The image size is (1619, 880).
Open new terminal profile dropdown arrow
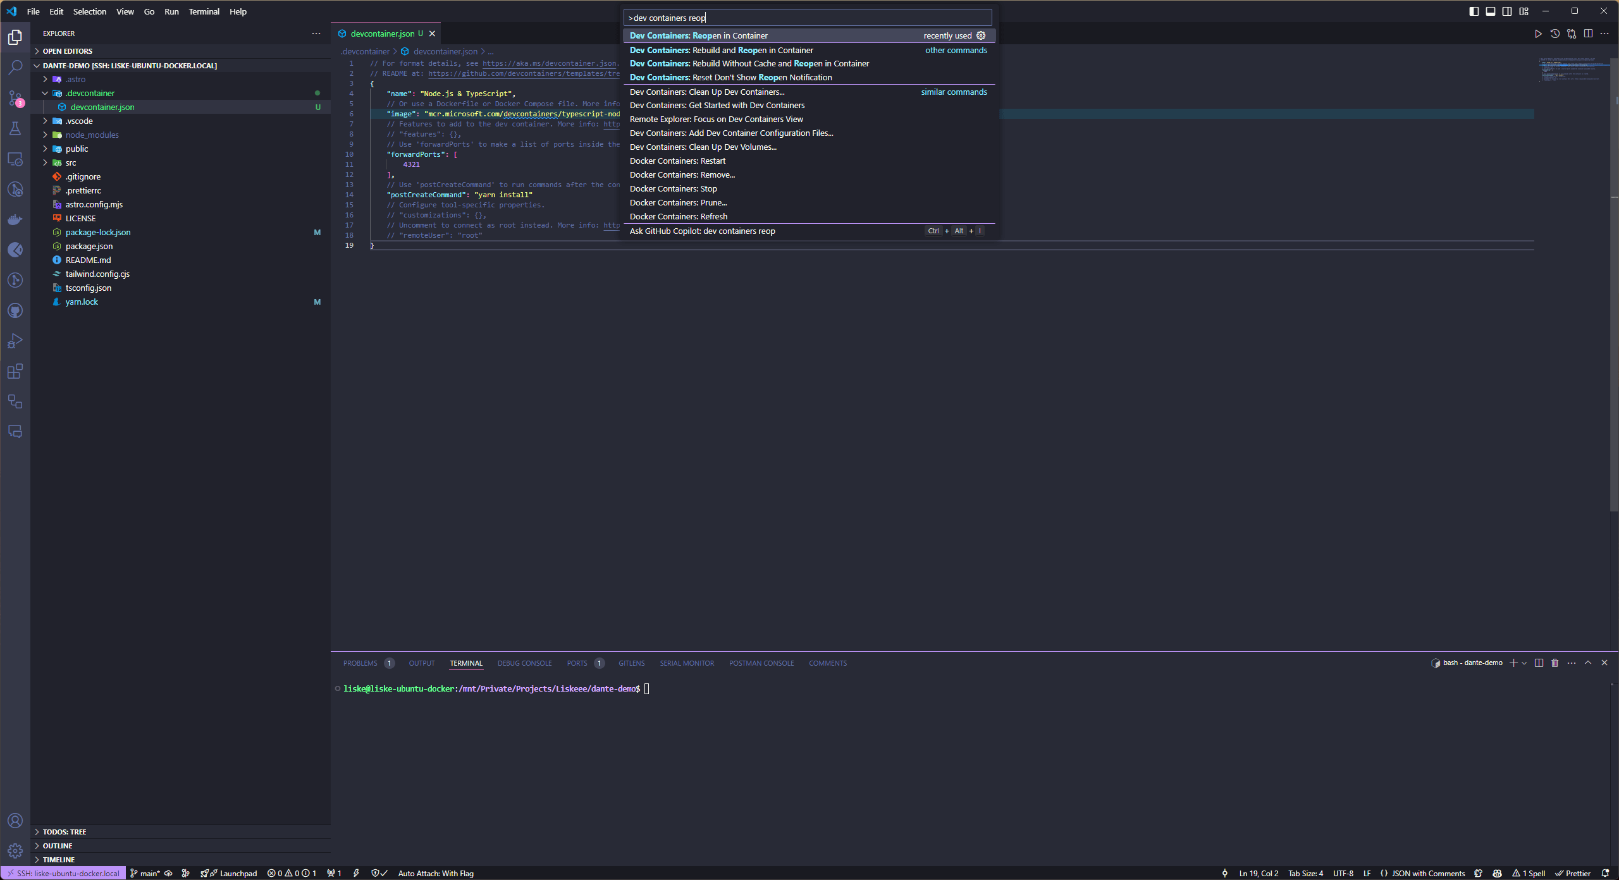coord(1524,663)
